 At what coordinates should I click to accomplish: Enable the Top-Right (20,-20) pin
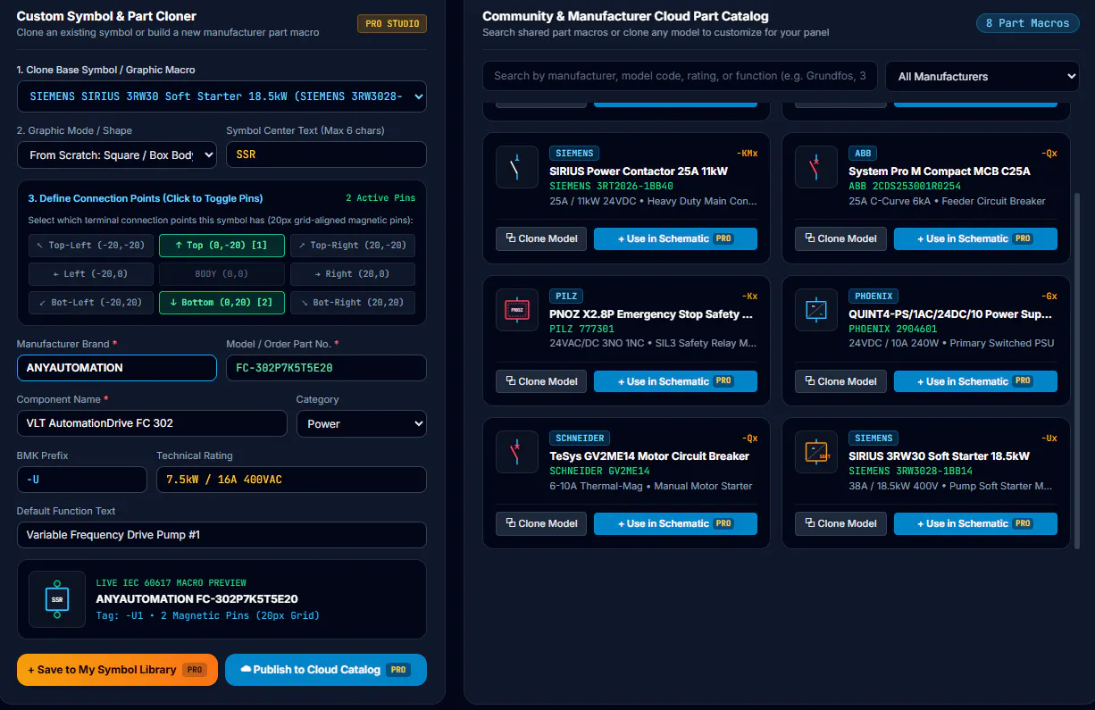353,246
